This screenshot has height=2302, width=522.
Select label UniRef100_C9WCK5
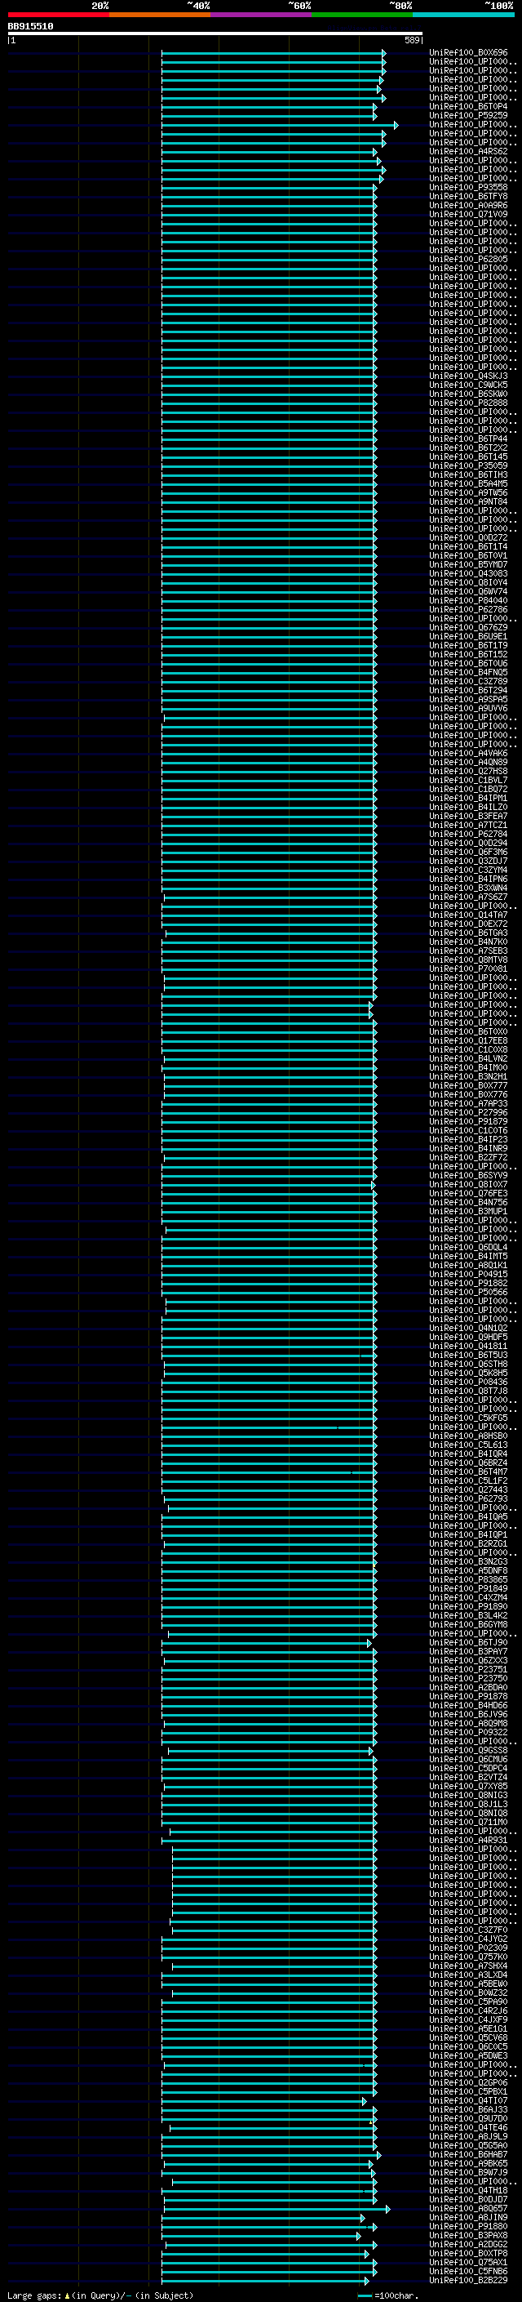(x=468, y=385)
